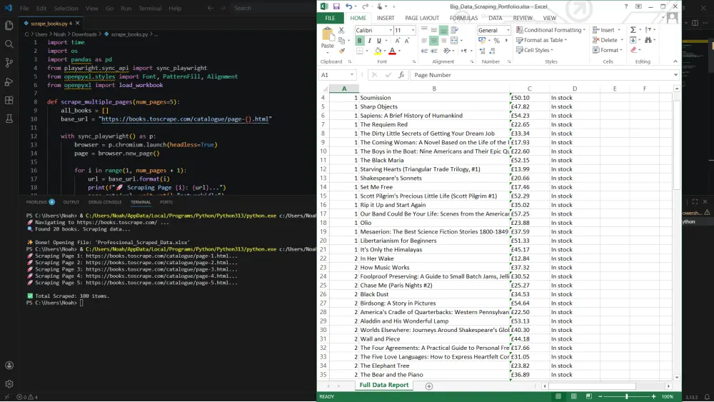Screen dimensions: 714x402
Task: Click Decrease Font Size icon
Action: point(407,41)
